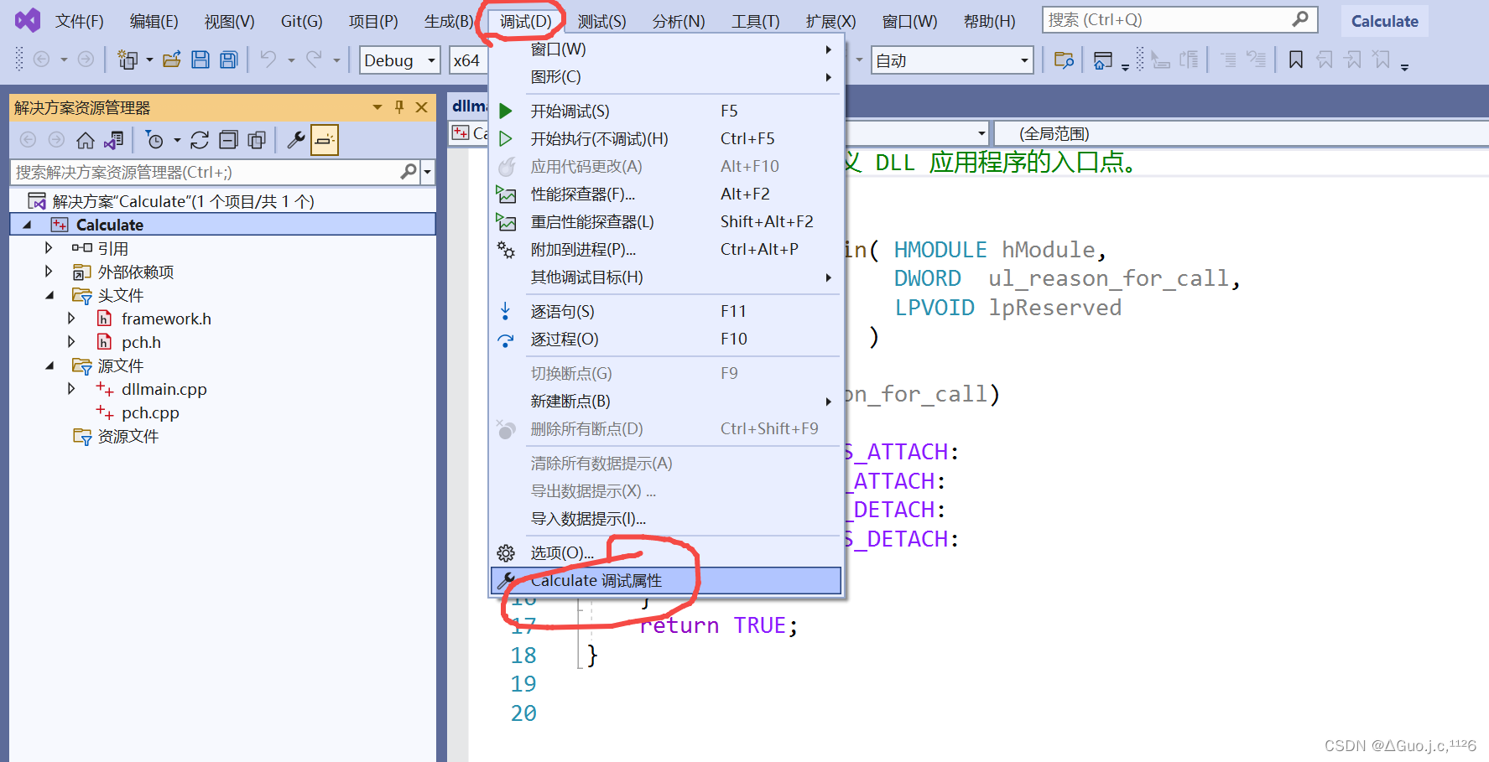
Task: Open the 帮助(H) menu
Action: (989, 21)
